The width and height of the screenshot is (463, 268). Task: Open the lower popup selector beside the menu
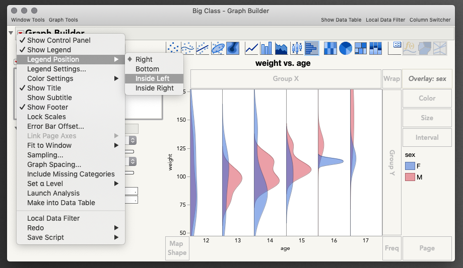click(133, 161)
